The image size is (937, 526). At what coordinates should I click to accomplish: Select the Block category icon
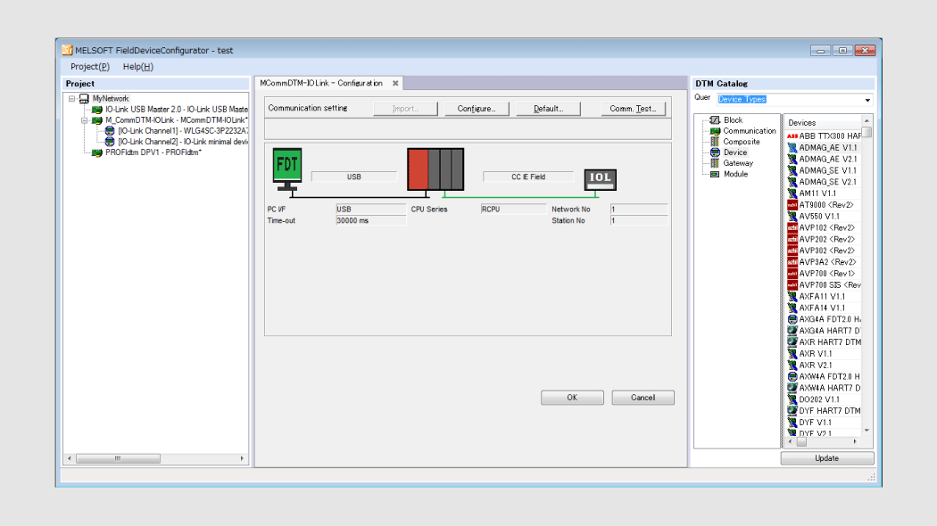[715, 120]
